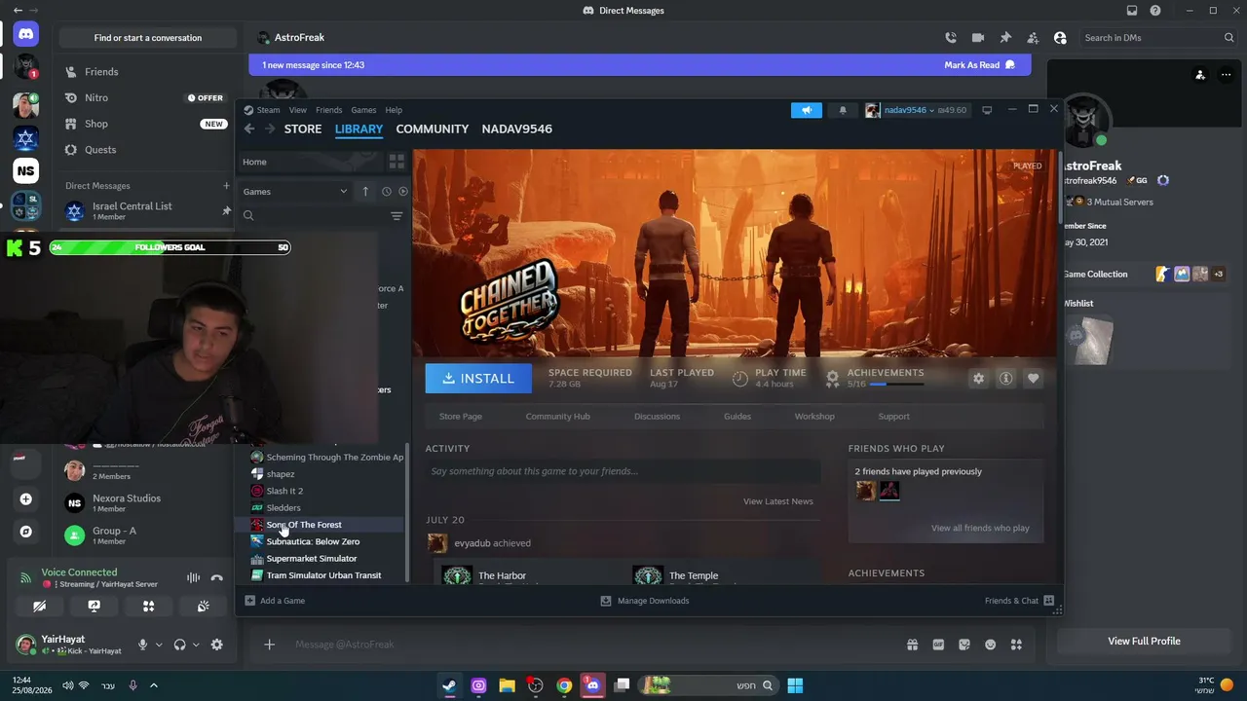View all friends who play
Screen dimensions: 1247x701
pyautogui.click(x=980, y=528)
